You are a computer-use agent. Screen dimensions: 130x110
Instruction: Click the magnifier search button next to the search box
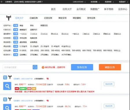(x=35, y=67)
